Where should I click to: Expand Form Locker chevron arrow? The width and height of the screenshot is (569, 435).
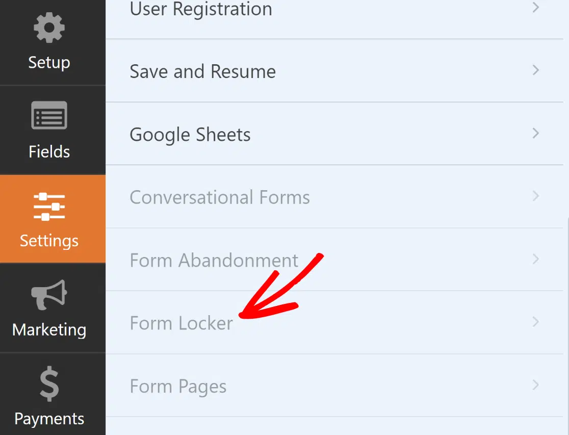(536, 322)
